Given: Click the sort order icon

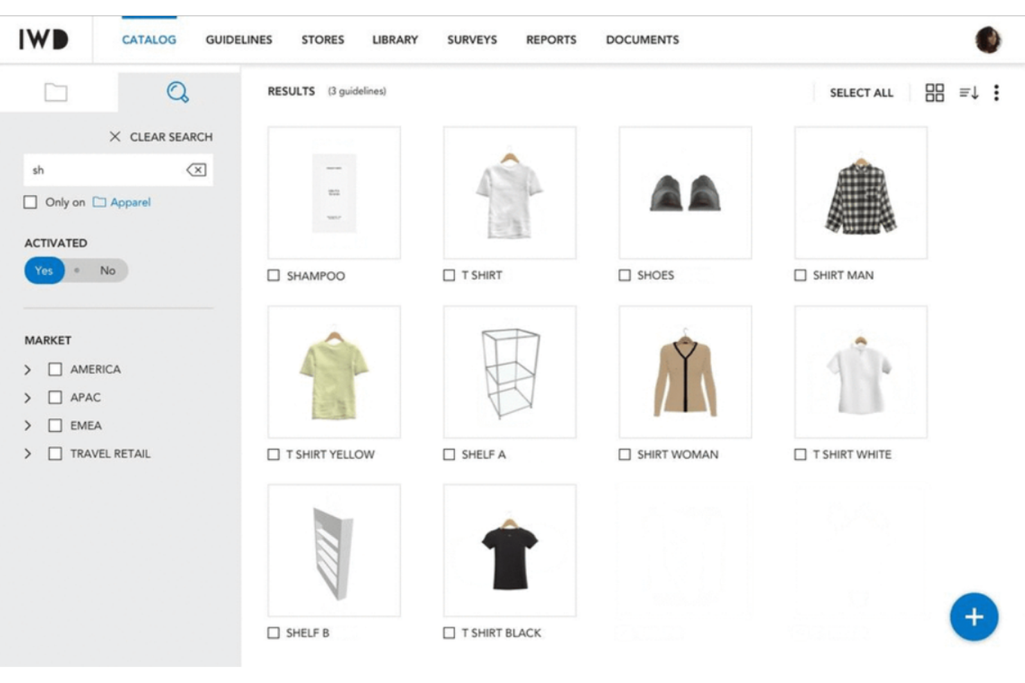Looking at the screenshot, I should 968,92.
